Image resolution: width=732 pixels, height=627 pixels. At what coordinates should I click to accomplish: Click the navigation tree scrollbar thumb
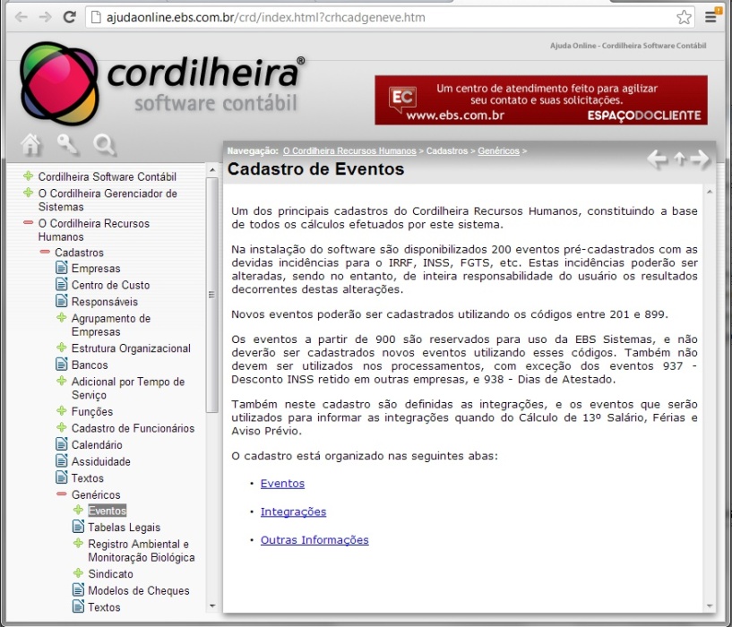point(212,295)
